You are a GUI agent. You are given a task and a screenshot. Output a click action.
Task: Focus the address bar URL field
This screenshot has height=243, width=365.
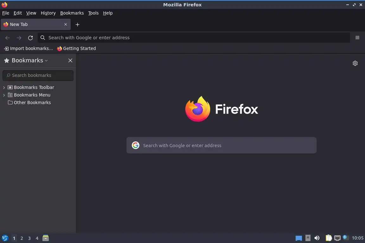(x=194, y=38)
